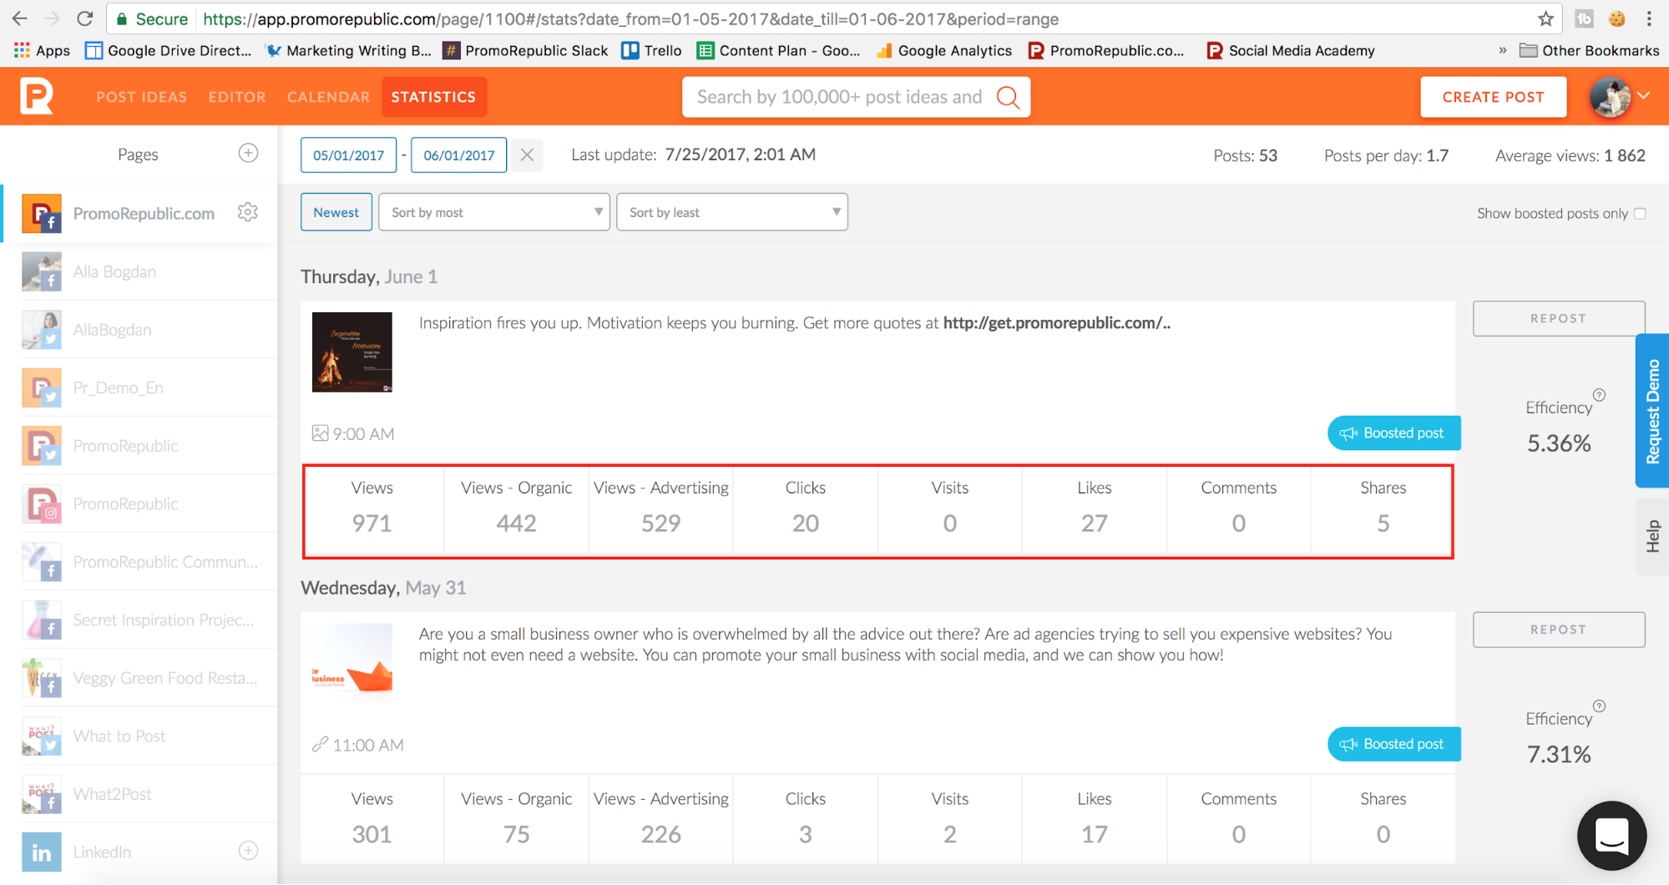This screenshot has width=1669, height=885.
Task: Open the Help side tab
Action: pos(1651,536)
